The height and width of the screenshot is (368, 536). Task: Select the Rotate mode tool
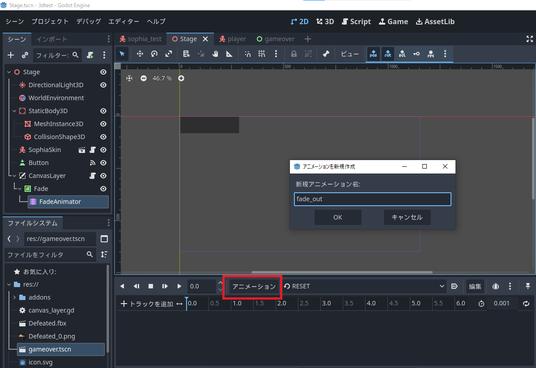(x=154, y=54)
